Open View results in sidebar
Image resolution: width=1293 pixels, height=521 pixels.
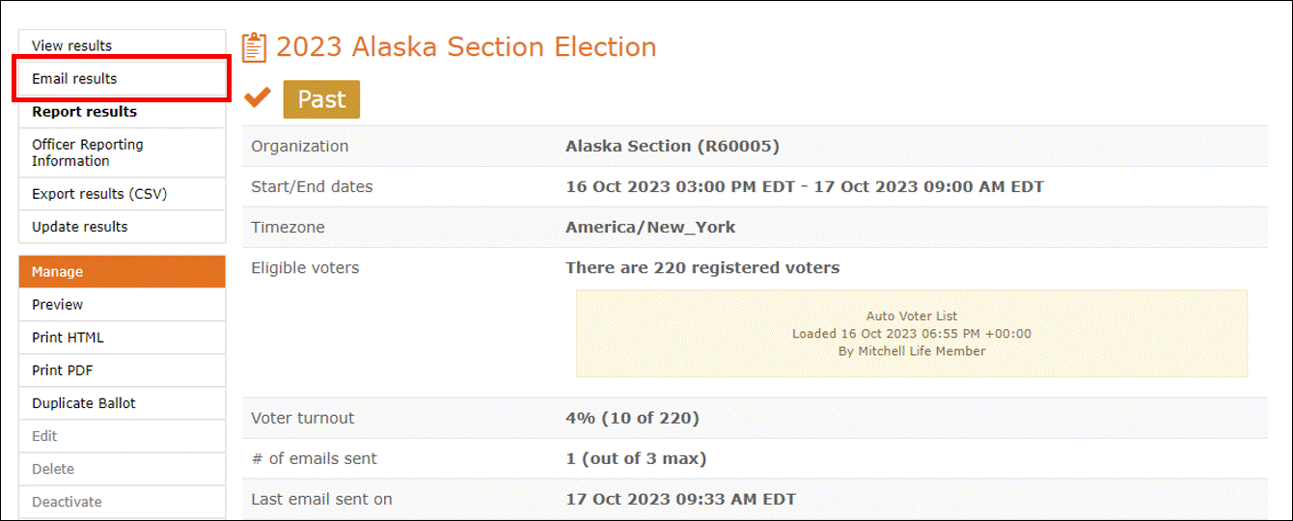point(122,45)
